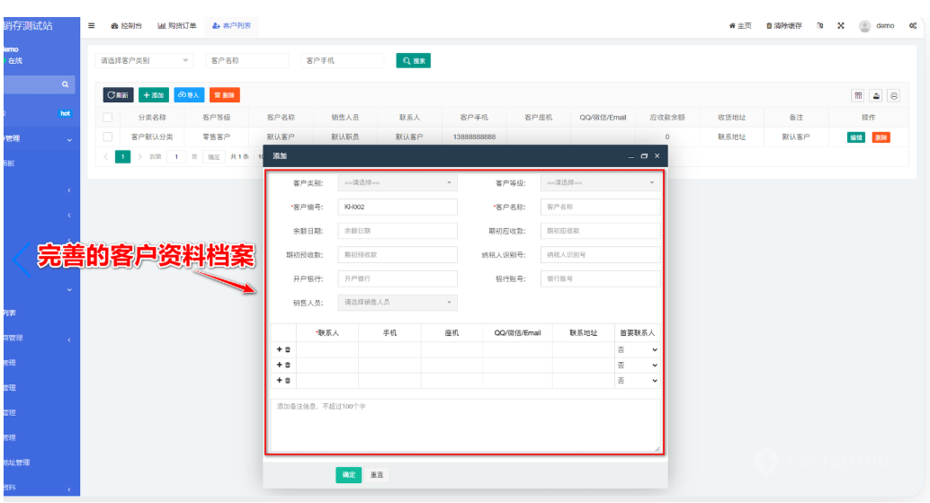930x503 pixels.
Task: Open the 客户类别 dropdown in the dialog
Action: pyautogui.click(x=398, y=183)
